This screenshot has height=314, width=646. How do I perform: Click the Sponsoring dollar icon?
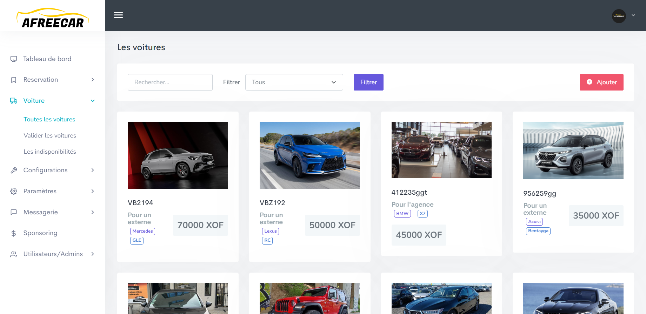pyautogui.click(x=14, y=233)
